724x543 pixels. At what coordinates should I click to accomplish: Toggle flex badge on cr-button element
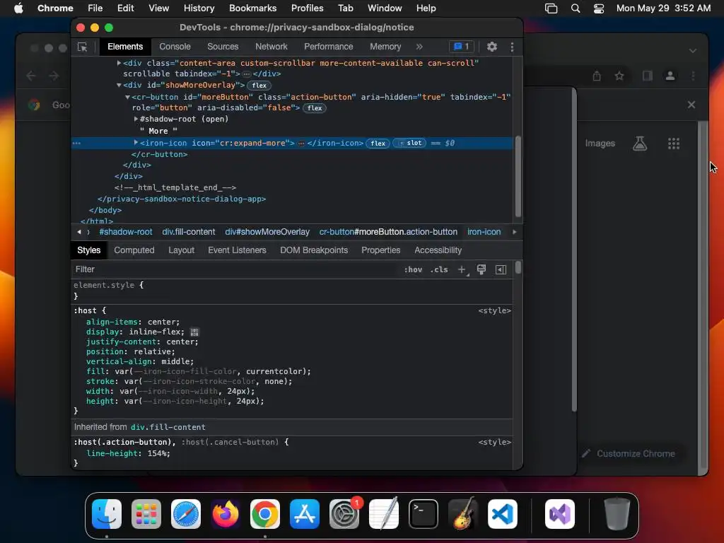[x=315, y=108]
